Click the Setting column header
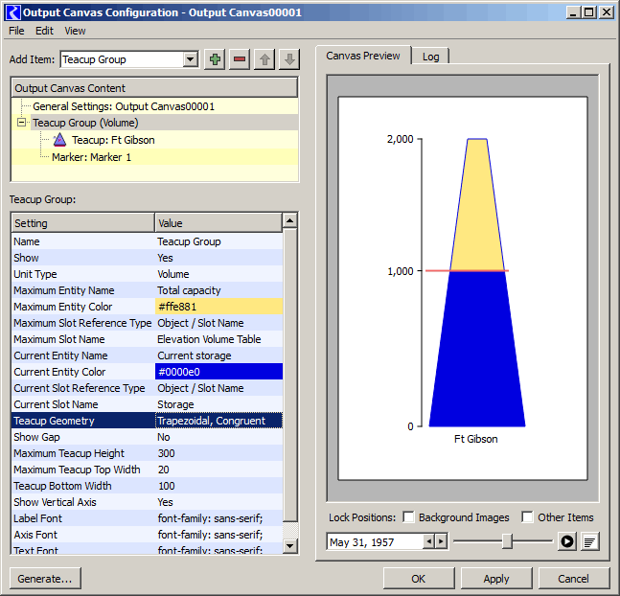The width and height of the screenshot is (620, 596). (x=83, y=223)
